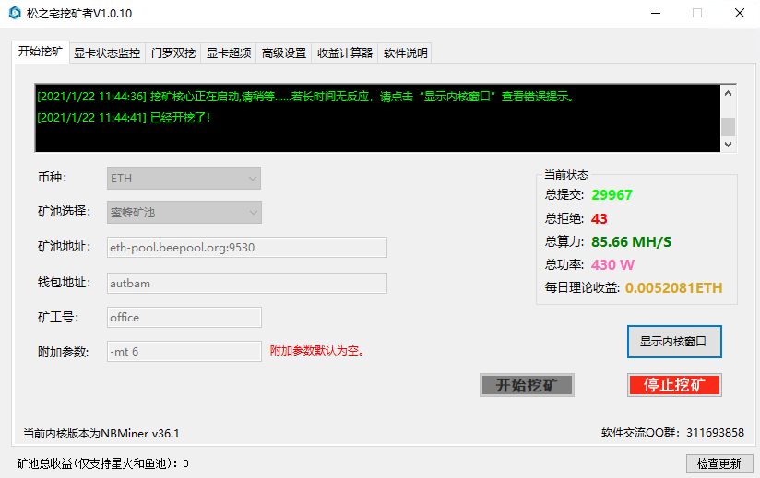Click the 矿工号 field containing office
Image resolution: width=760 pixels, height=478 pixels.
pos(184,318)
